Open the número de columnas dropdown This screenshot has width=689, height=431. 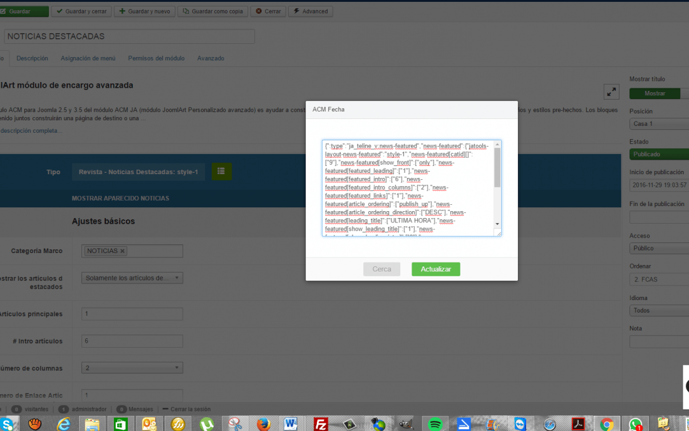click(x=132, y=368)
